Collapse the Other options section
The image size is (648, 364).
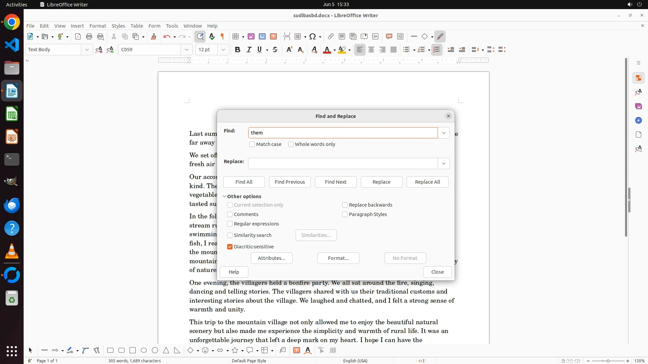pyautogui.click(x=225, y=196)
